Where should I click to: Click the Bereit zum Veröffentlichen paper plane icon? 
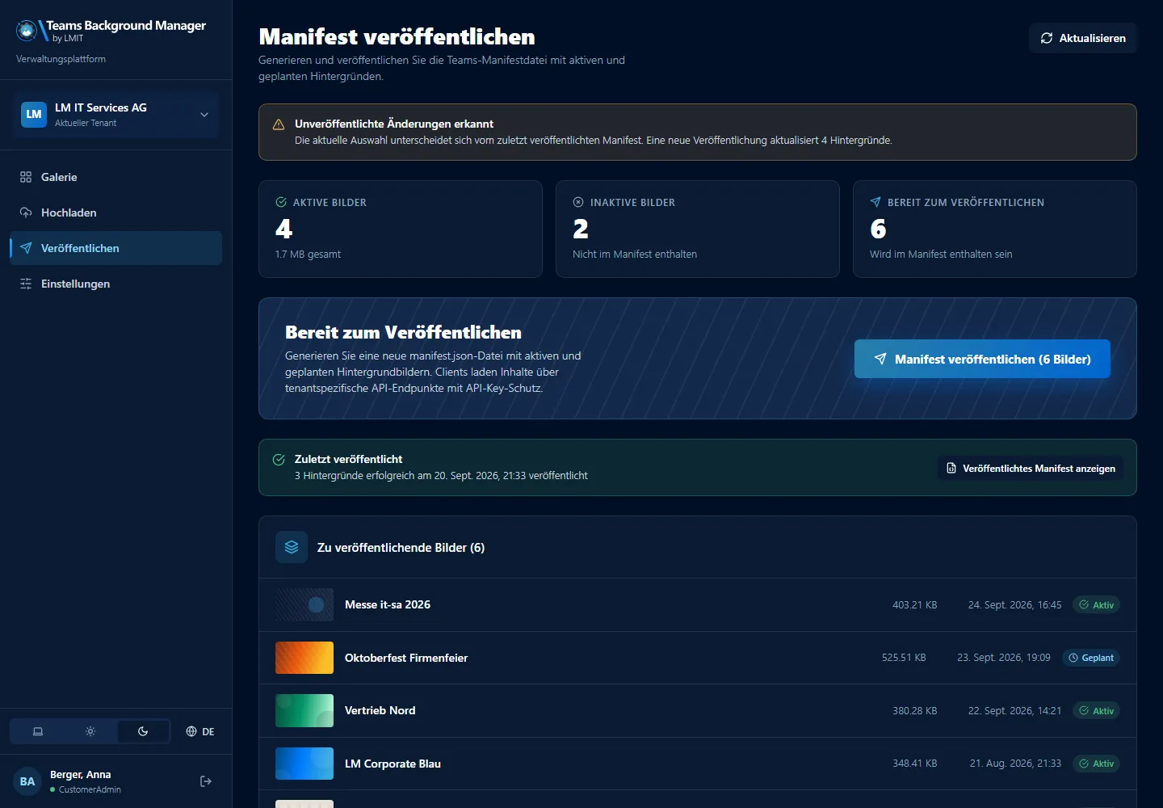(x=875, y=202)
